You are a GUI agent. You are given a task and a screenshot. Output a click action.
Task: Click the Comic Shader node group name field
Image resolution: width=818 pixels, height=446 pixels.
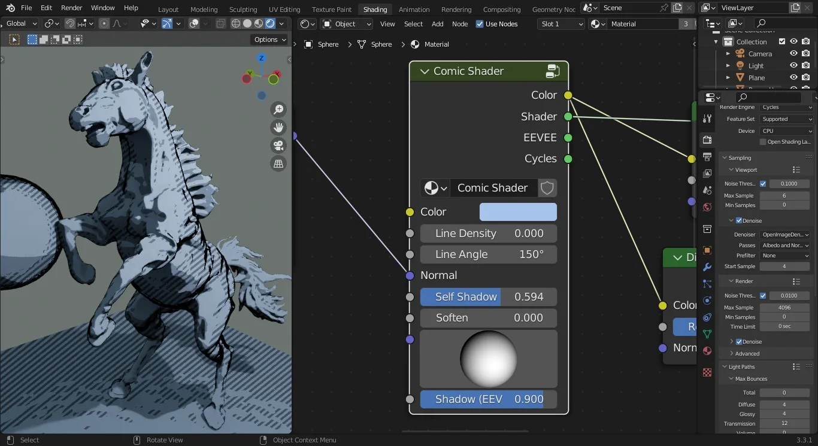pos(493,188)
